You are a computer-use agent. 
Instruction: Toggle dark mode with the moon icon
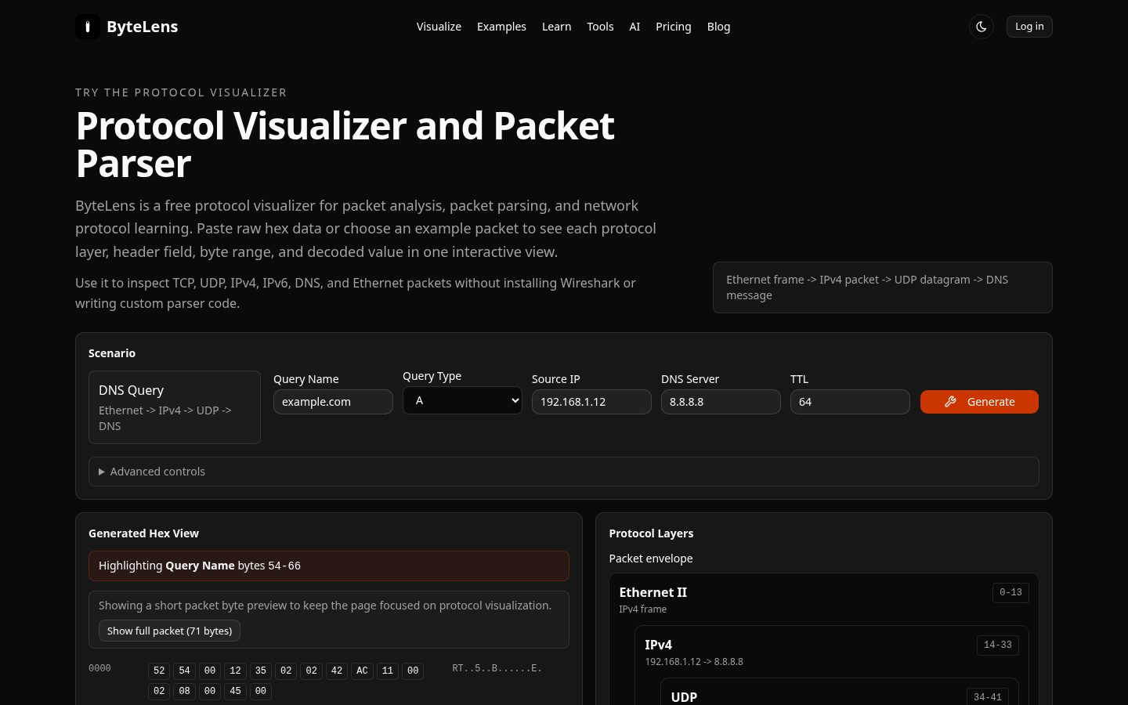(x=982, y=27)
